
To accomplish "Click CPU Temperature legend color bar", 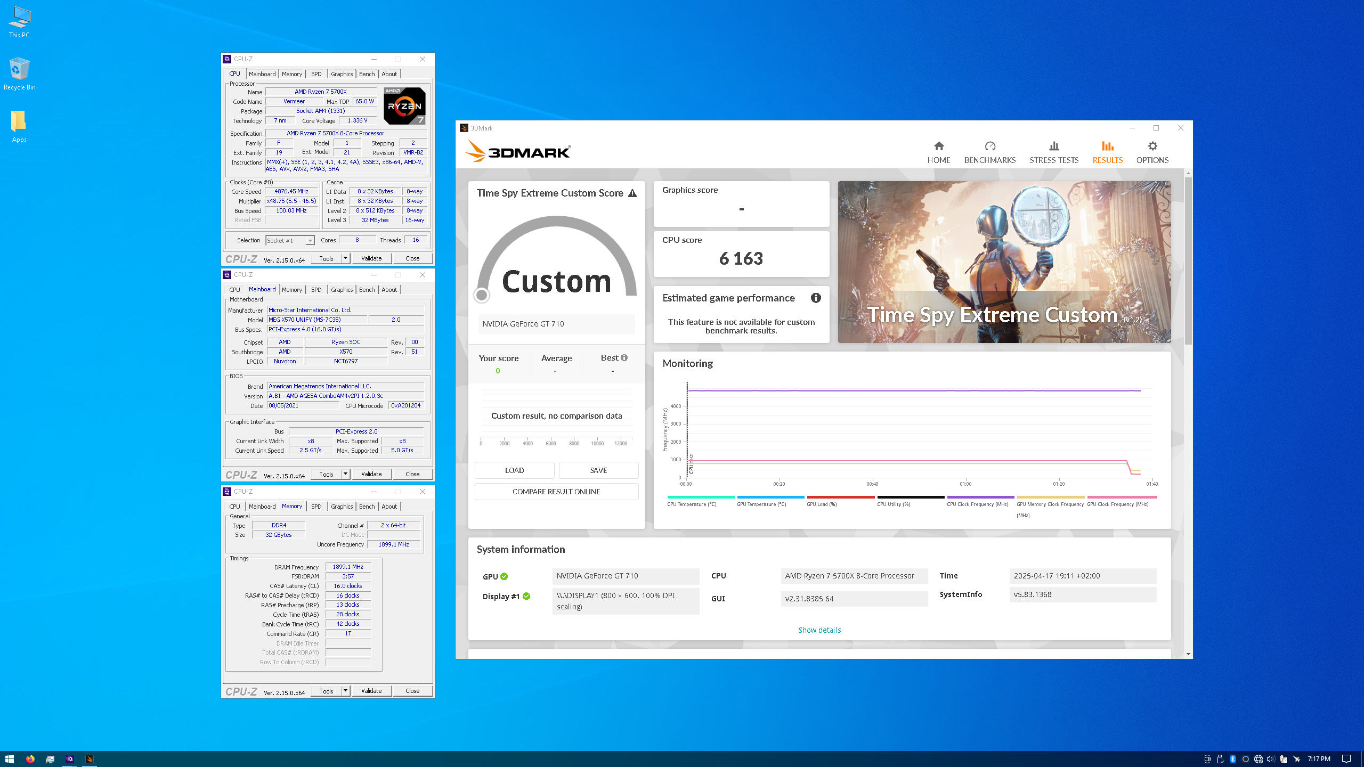I will 701,497.
